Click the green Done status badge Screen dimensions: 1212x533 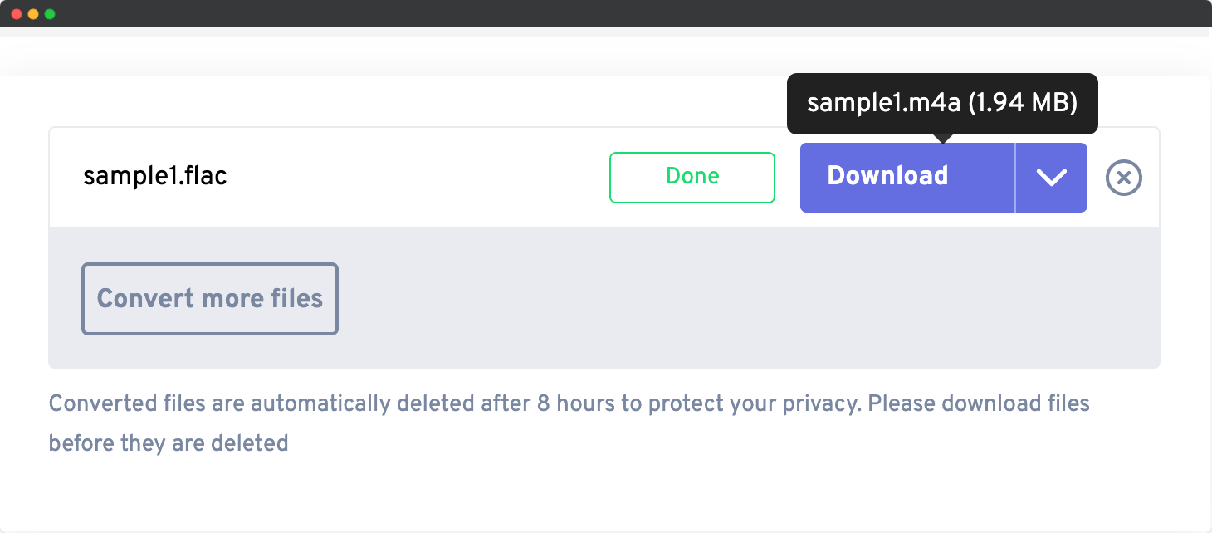(x=692, y=177)
